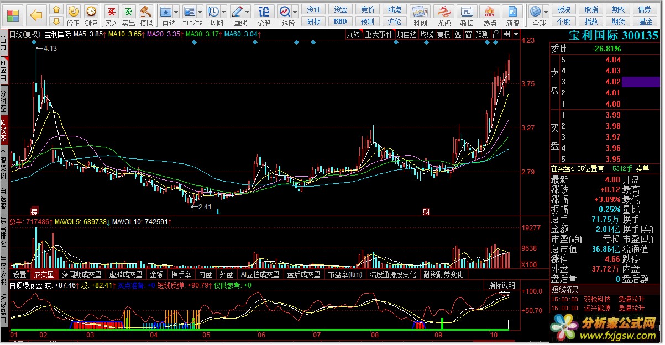Toggle the 预测 button in the chart header
Image resolution: width=665 pixels, height=345 pixels.
point(482,34)
